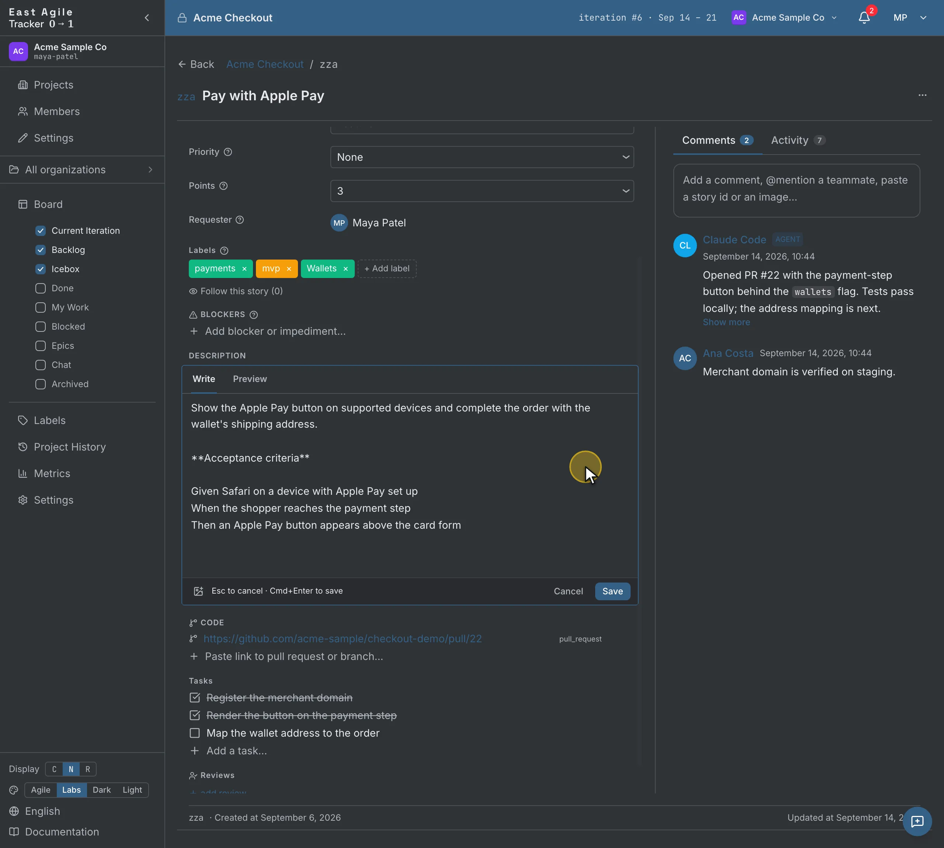Open Metrics from sidebar
This screenshot has width=944, height=848.
point(52,473)
